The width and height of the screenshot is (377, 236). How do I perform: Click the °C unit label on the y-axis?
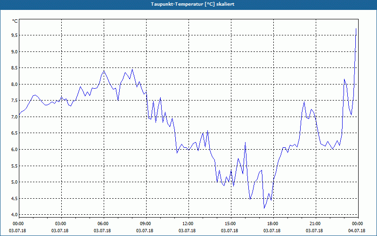(x=15, y=21)
